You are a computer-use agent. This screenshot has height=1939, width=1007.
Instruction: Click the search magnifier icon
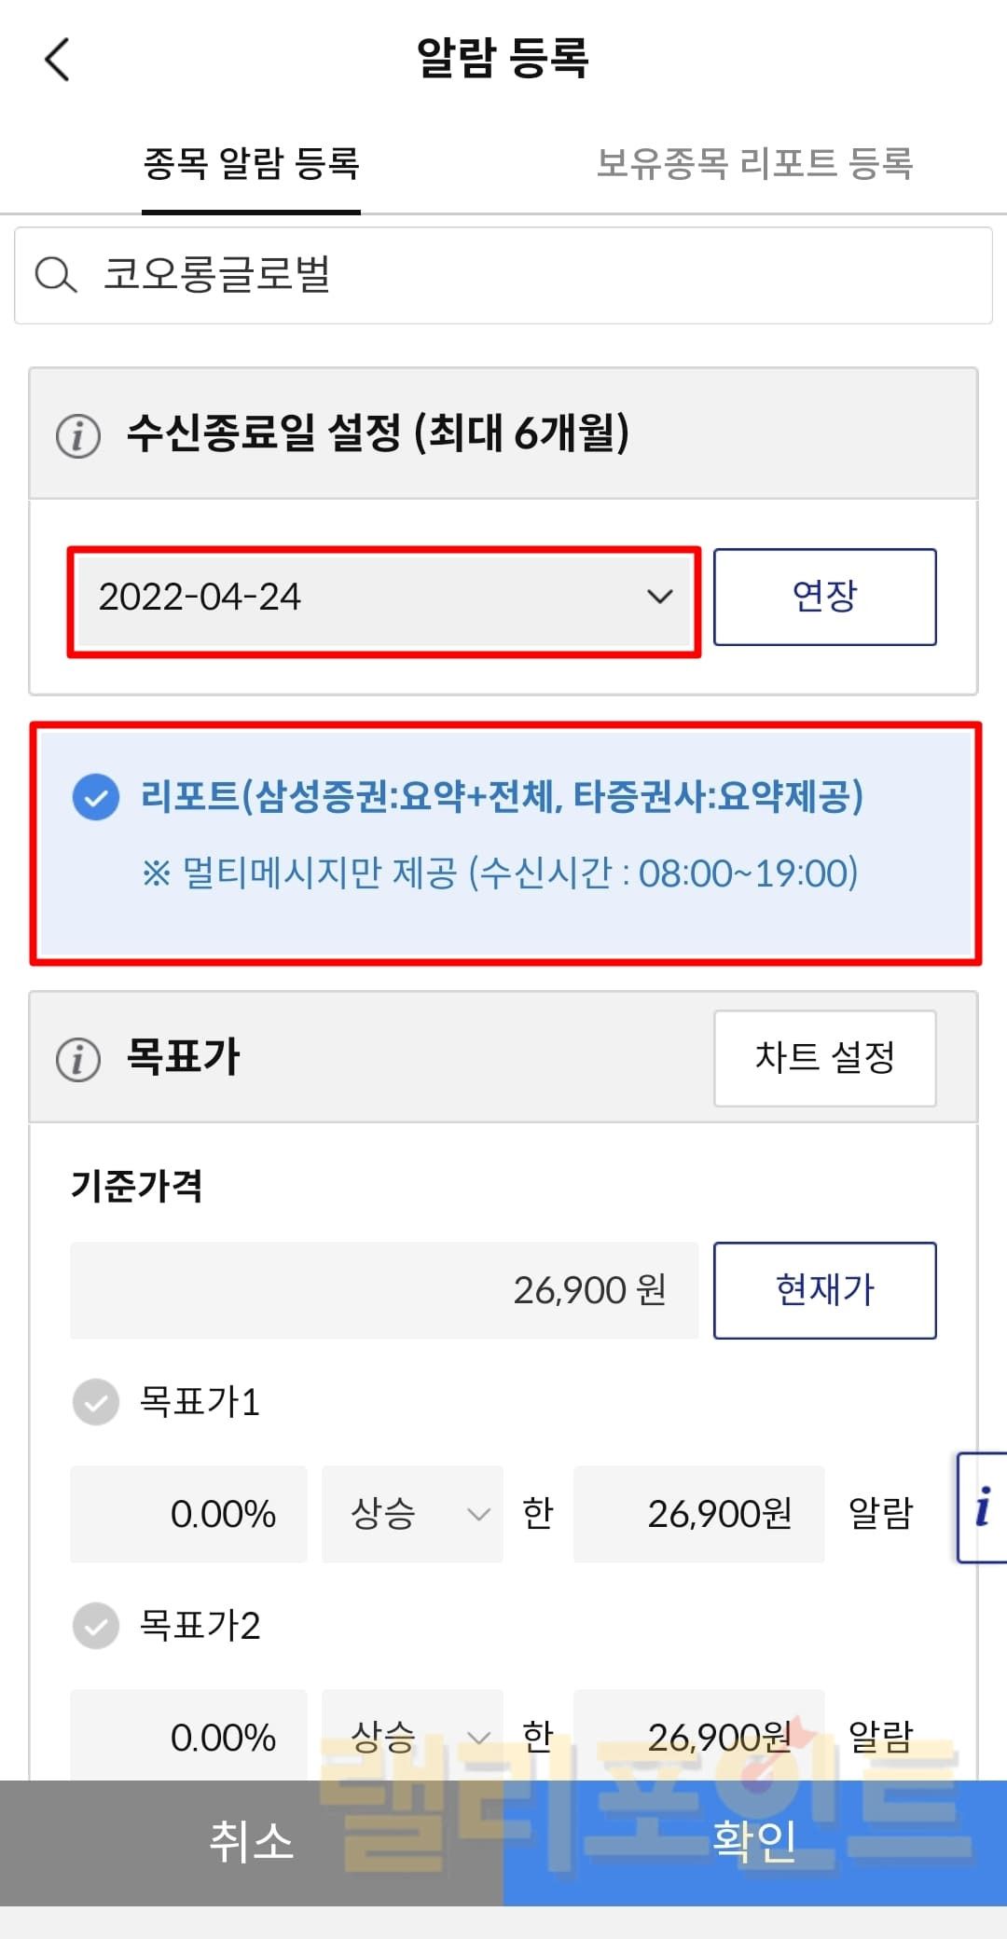55,275
